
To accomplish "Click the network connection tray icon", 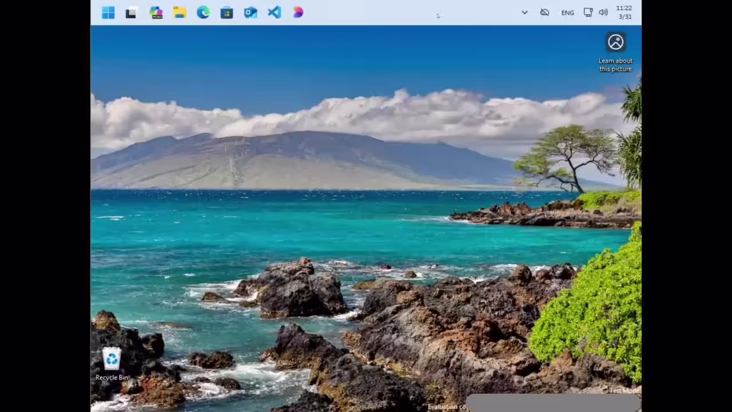I will (x=588, y=13).
